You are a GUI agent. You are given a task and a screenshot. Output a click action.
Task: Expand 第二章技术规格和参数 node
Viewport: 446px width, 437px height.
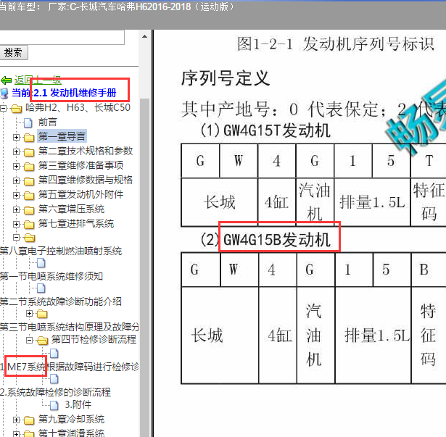click(16, 152)
